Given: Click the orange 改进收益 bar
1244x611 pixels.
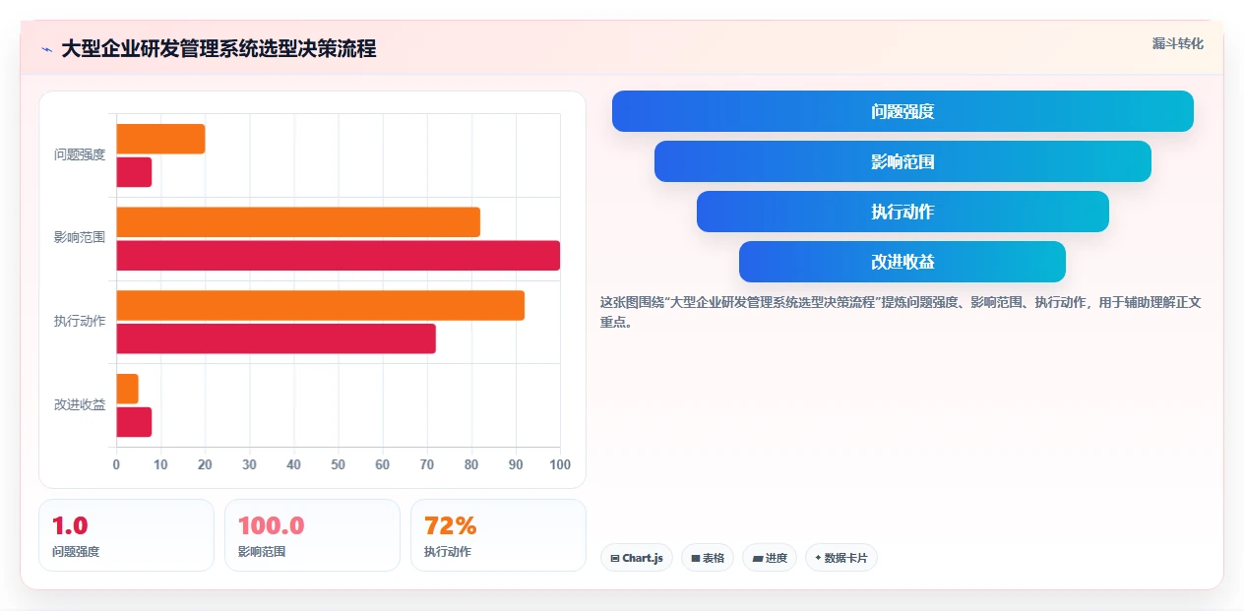Looking at the screenshot, I should pos(127,389).
